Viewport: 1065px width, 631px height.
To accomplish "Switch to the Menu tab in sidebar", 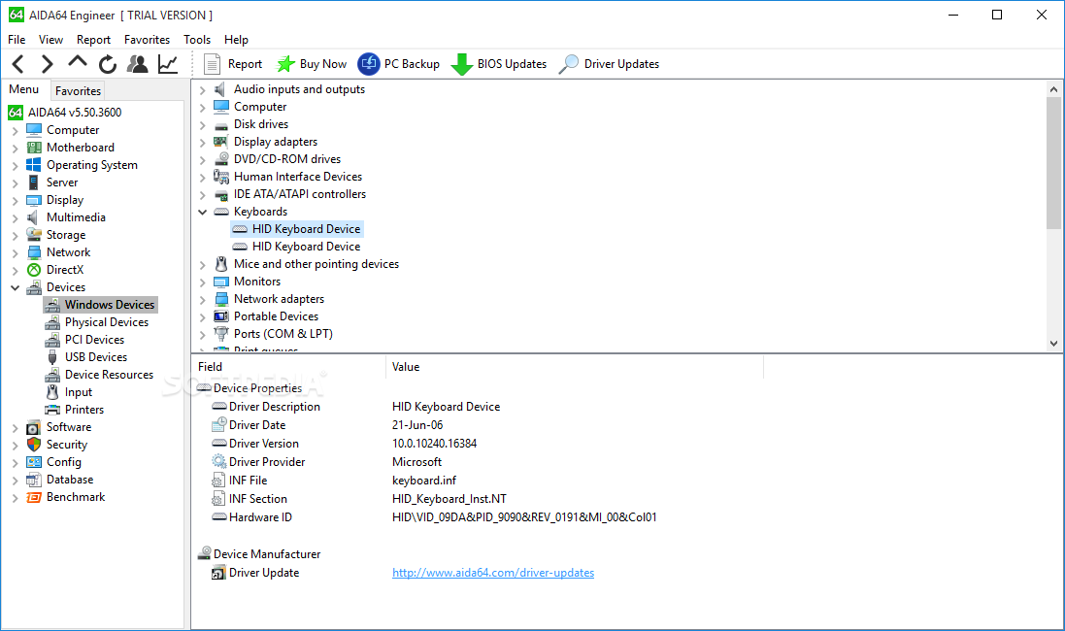I will [23, 89].
